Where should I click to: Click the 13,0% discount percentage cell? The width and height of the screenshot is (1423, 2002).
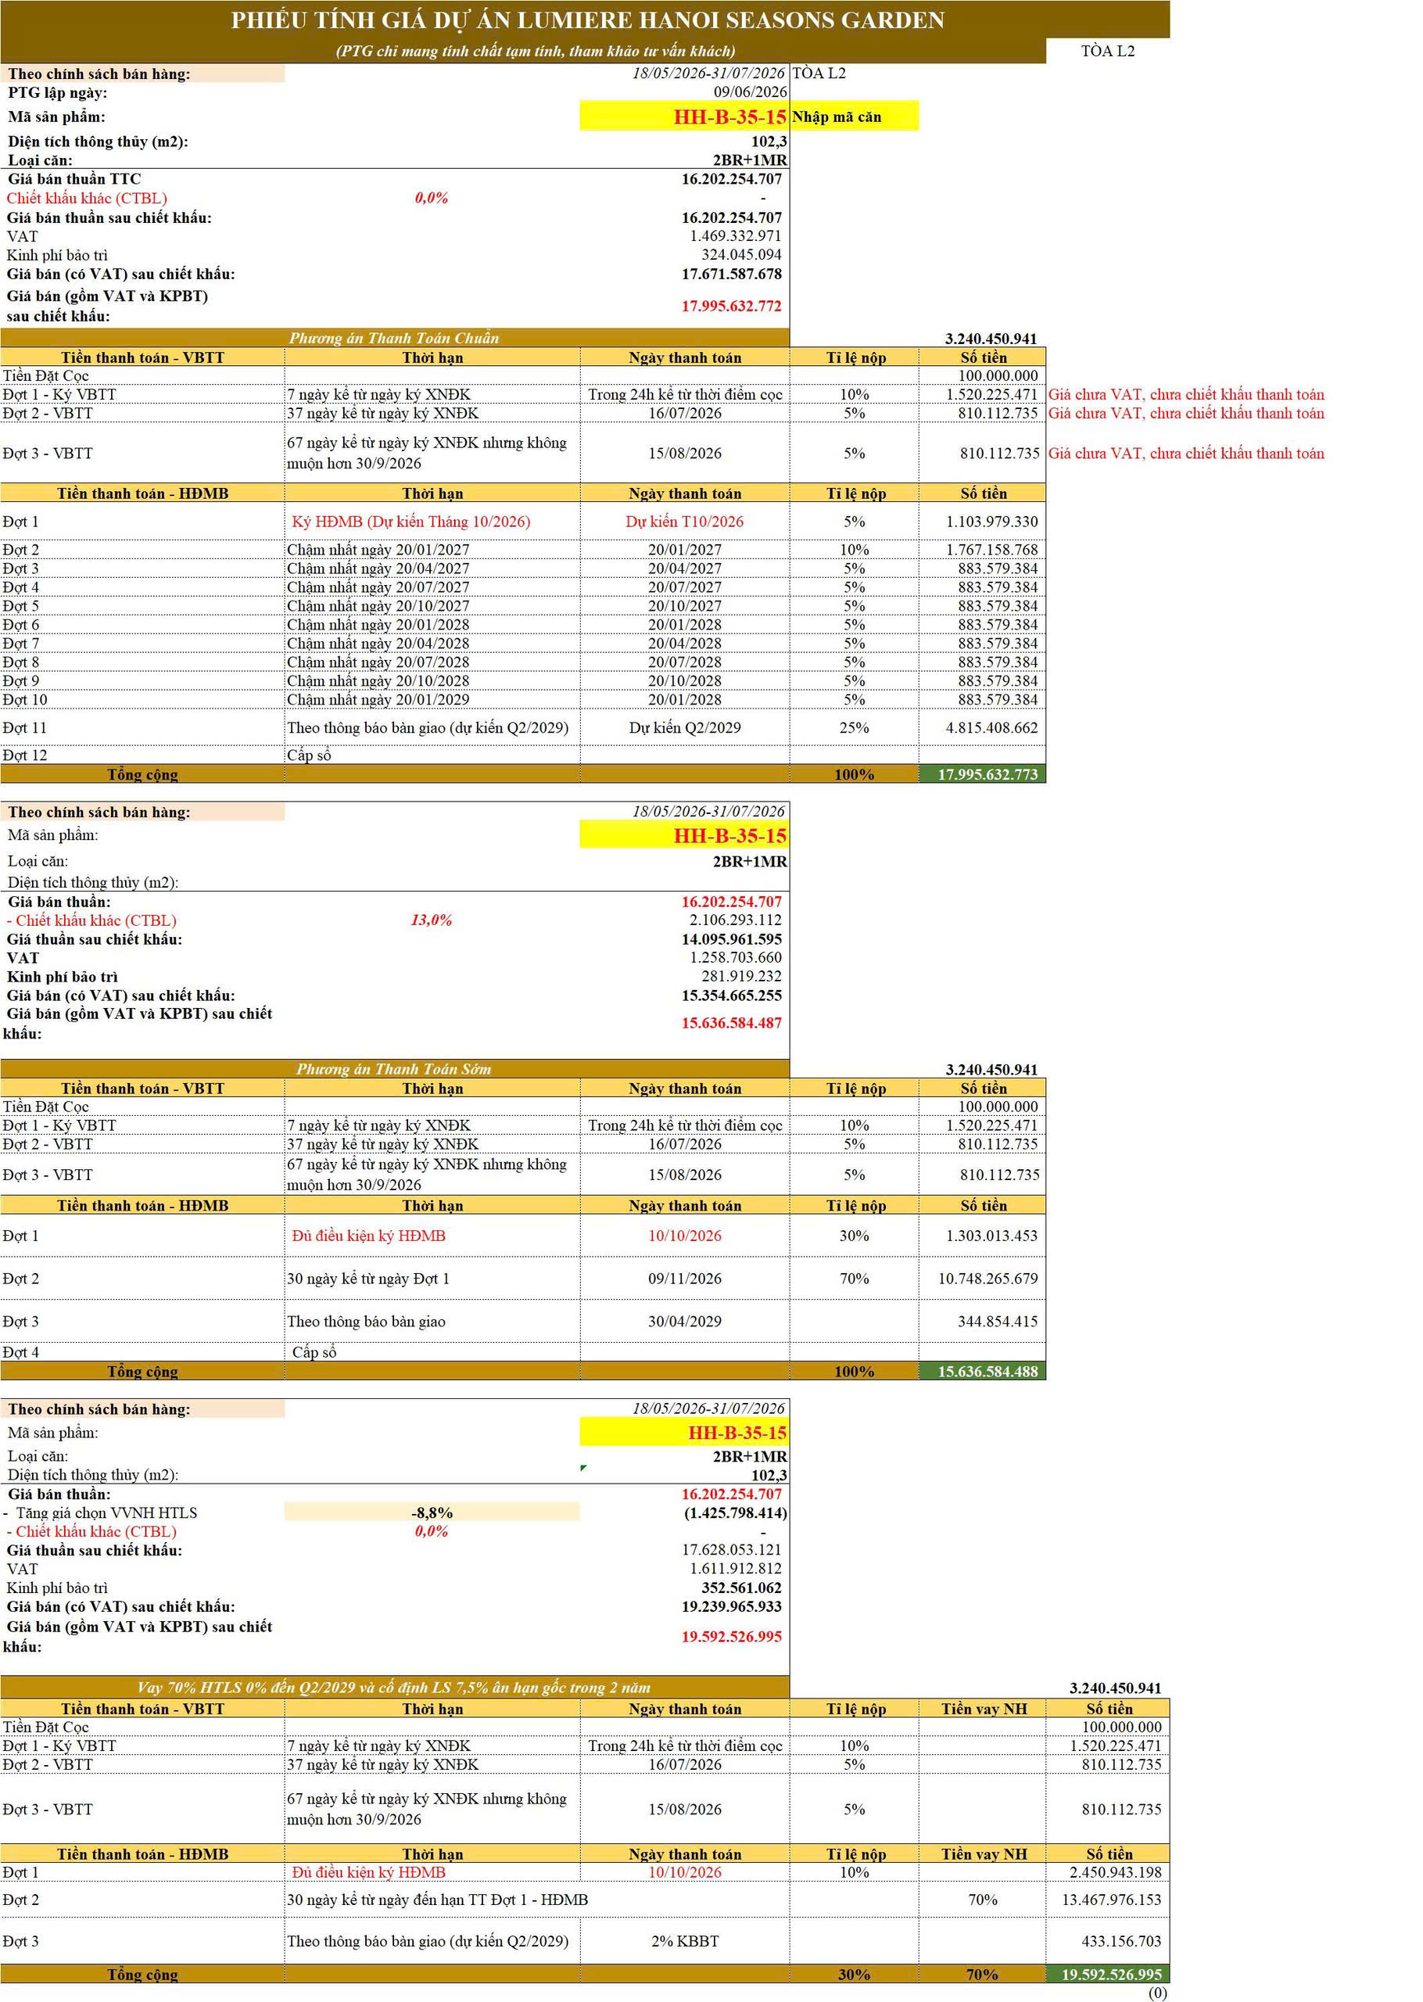[432, 920]
